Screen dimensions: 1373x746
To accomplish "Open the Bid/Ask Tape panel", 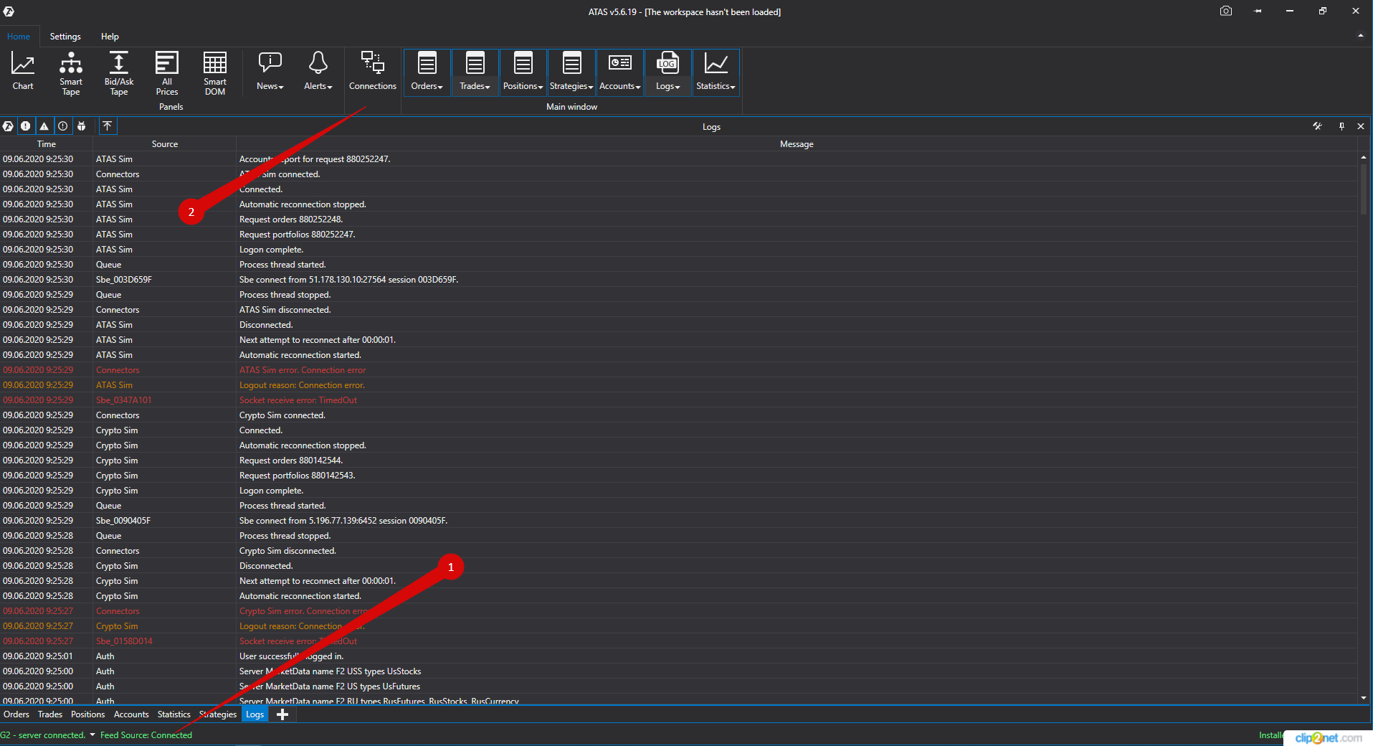I will 119,73.
